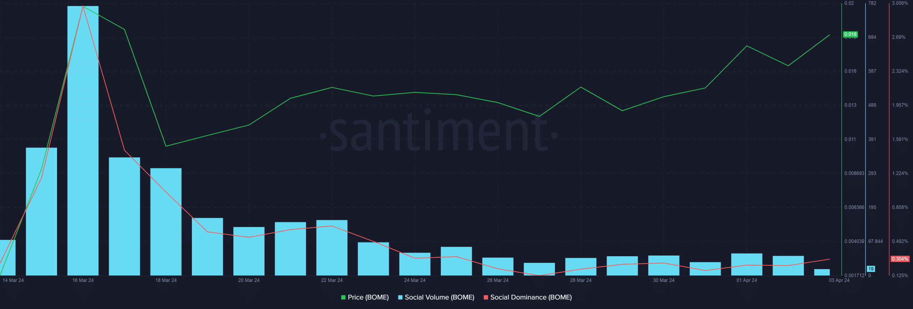
Task: Toggle the Social Volume (BOME) legend label
Action: tap(439, 297)
